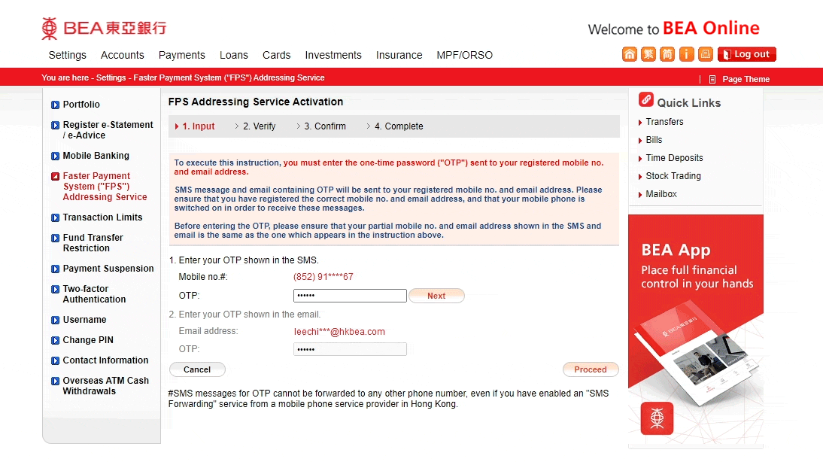This screenshot has width=823, height=462.
Task: Click the Quick Links red icon
Action: point(646,100)
